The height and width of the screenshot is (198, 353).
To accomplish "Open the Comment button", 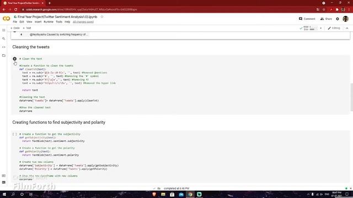I will point(307,19).
